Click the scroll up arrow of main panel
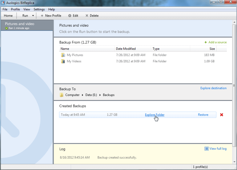The height and width of the screenshot is (170, 237). click(235, 22)
